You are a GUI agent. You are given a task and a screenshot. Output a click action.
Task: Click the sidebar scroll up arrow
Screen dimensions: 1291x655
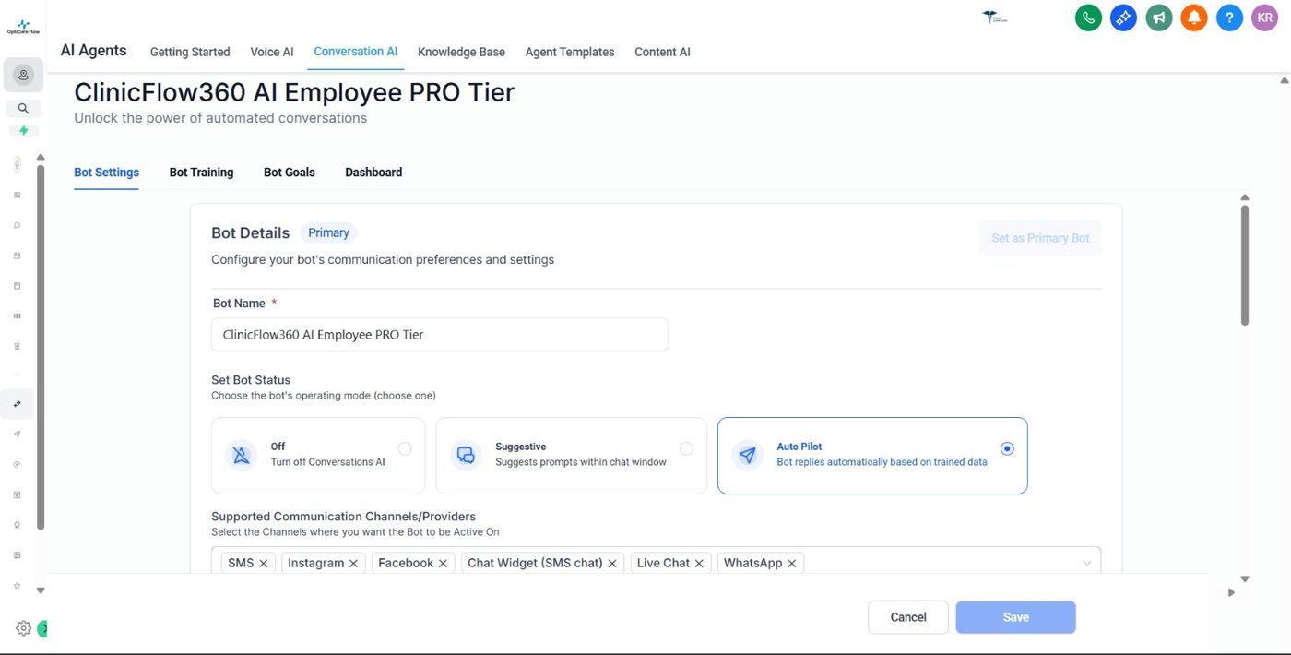pyautogui.click(x=40, y=158)
